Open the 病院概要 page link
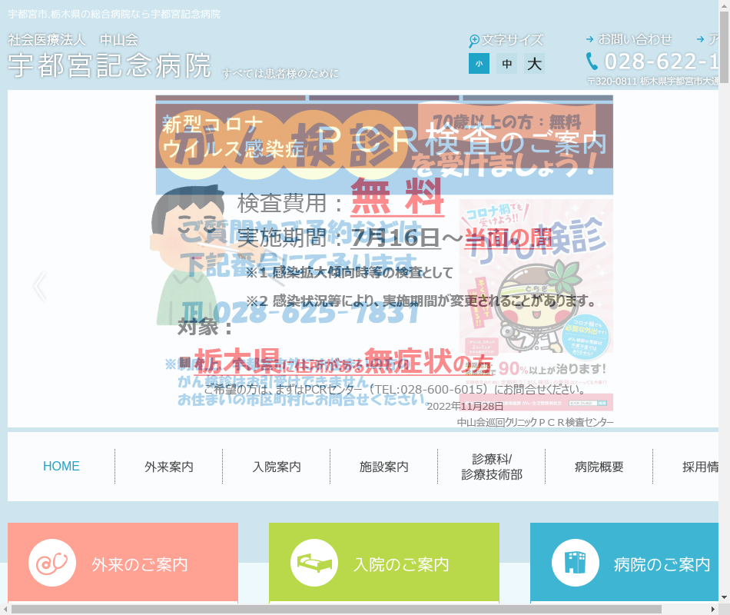Viewport: 730px width, 615px height. pyautogui.click(x=599, y=467)
